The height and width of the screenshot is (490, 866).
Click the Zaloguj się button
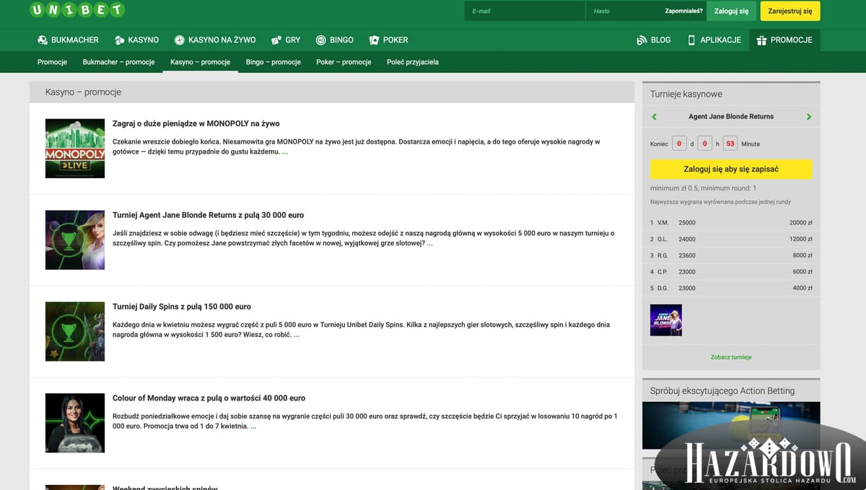pos(732,11)
